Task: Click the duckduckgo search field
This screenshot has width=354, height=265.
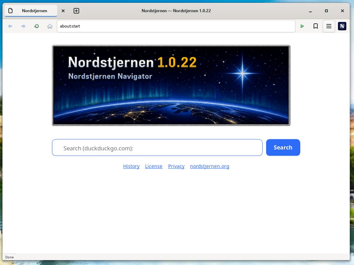Action: (157, 148)
